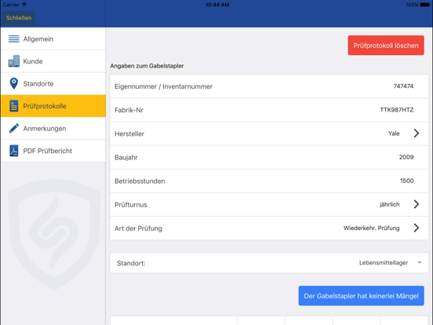Edit Baujahr value 2009
Viewport: 433px width, 325px height.
tap(406, 157)
